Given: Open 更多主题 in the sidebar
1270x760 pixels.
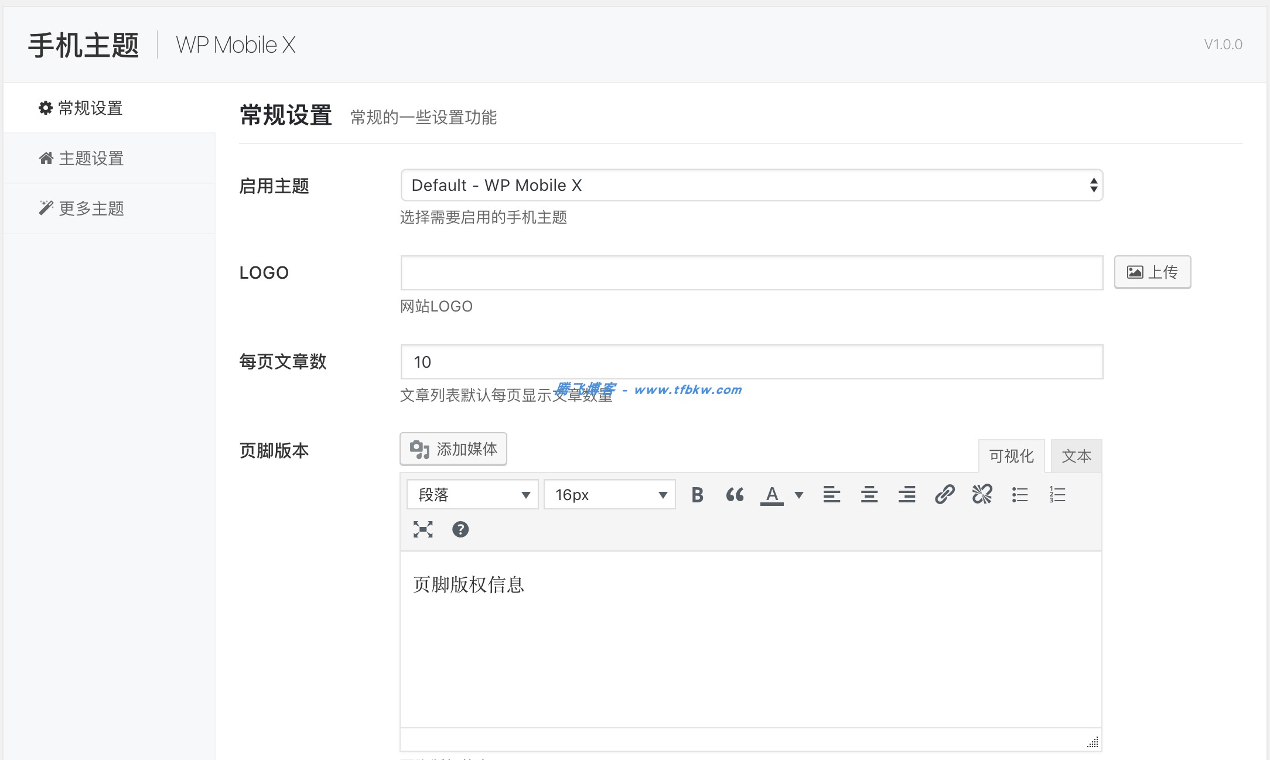Looking at the screenshot, I should (x=109, y=208).
